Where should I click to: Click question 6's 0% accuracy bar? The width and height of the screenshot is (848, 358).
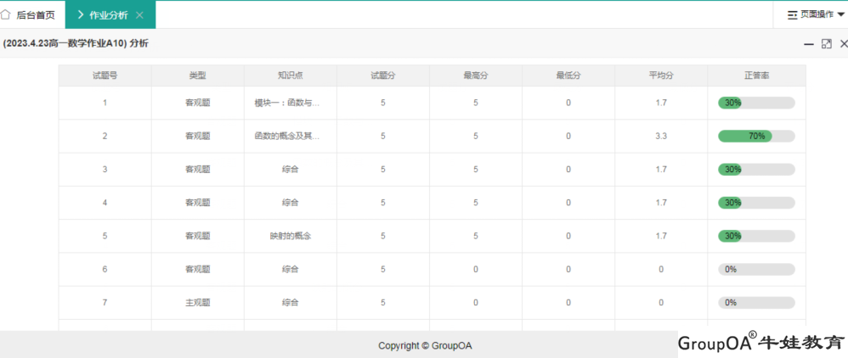tap(756, 270)
